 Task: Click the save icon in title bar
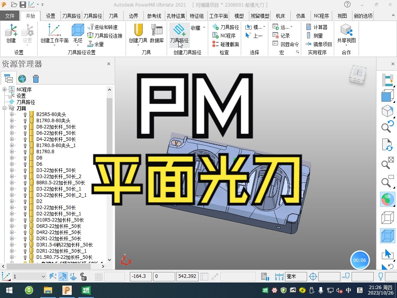click(x=22, y=5)
